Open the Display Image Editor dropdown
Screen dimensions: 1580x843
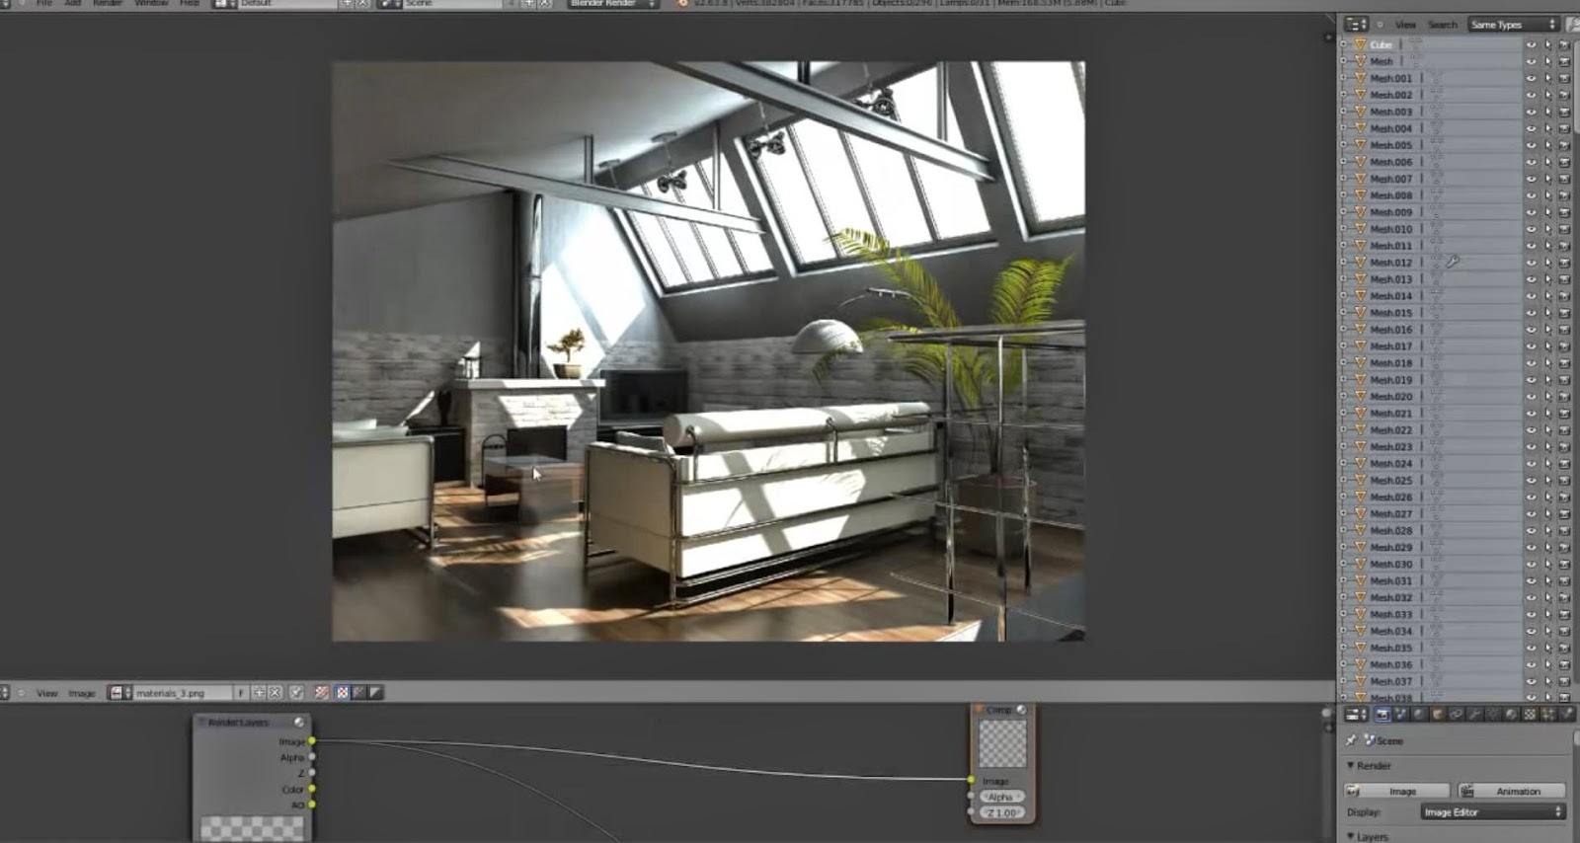click(1492, 812)
